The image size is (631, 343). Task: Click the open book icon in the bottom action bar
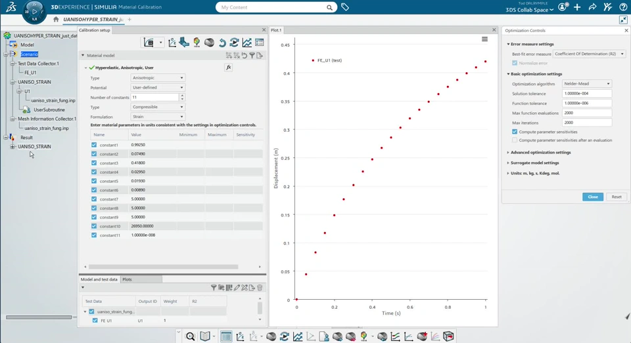(x=205, y=336)
